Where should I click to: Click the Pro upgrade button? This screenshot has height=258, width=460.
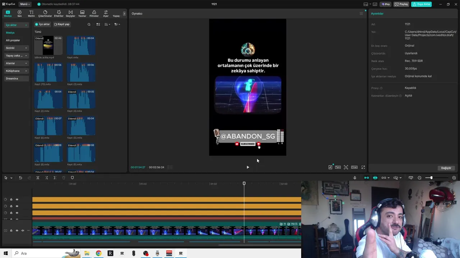point(386,4)
